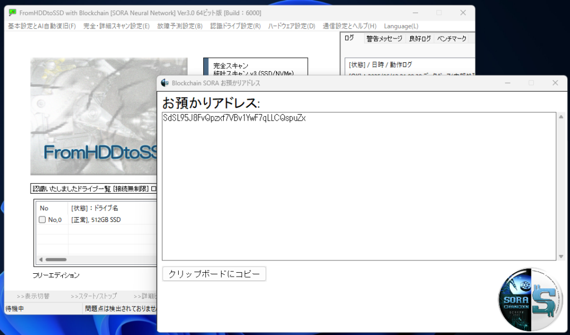This screenshot has height=335, width=570.
Task: Open the 認識ドライブ設定(R) menu
Action: pyautogui.click(x=235, y=26)
